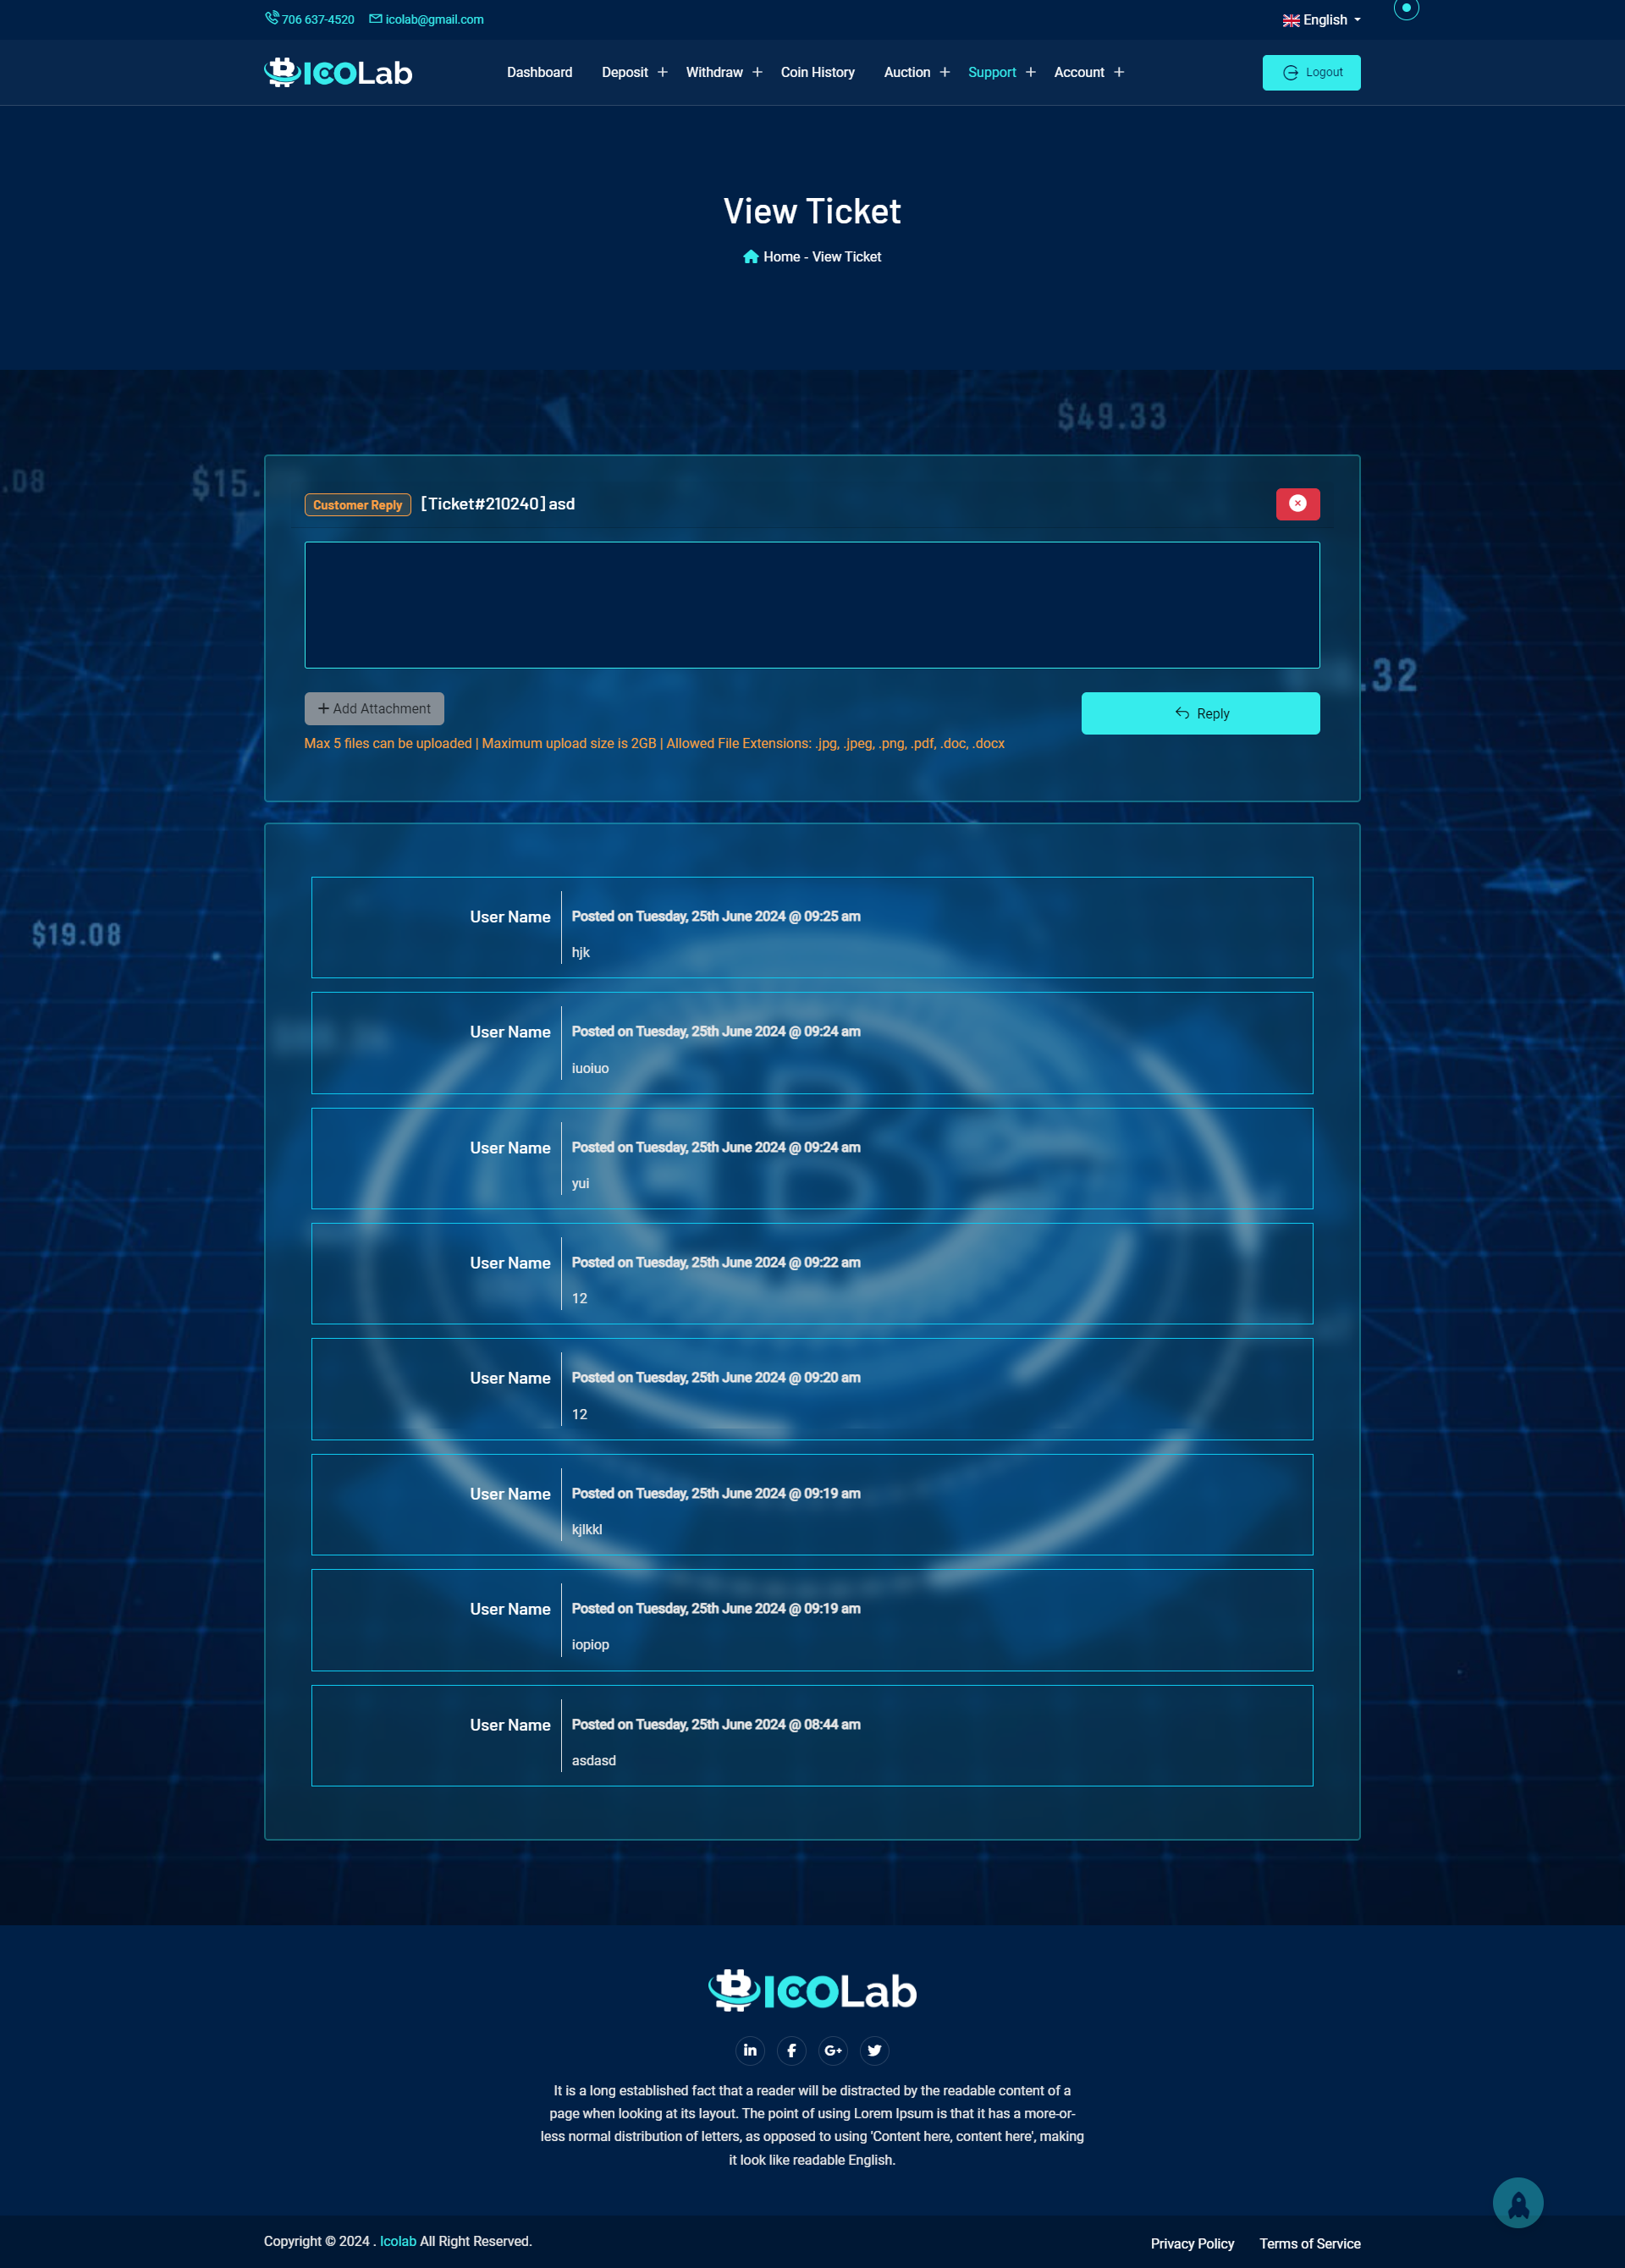Click the ICOLab header logo

[338, 73]
